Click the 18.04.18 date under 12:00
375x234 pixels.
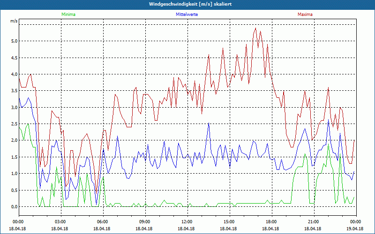click(x=186, y=228)
